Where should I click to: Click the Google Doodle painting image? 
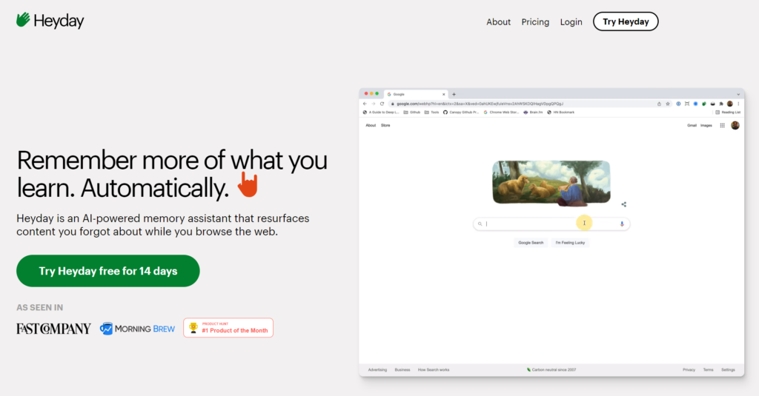coord(551,182)
